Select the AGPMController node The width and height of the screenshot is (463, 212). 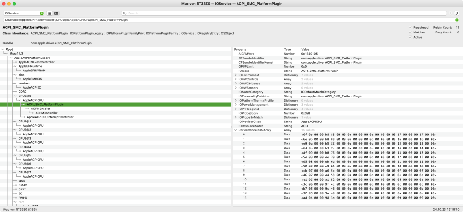[46, 113]
